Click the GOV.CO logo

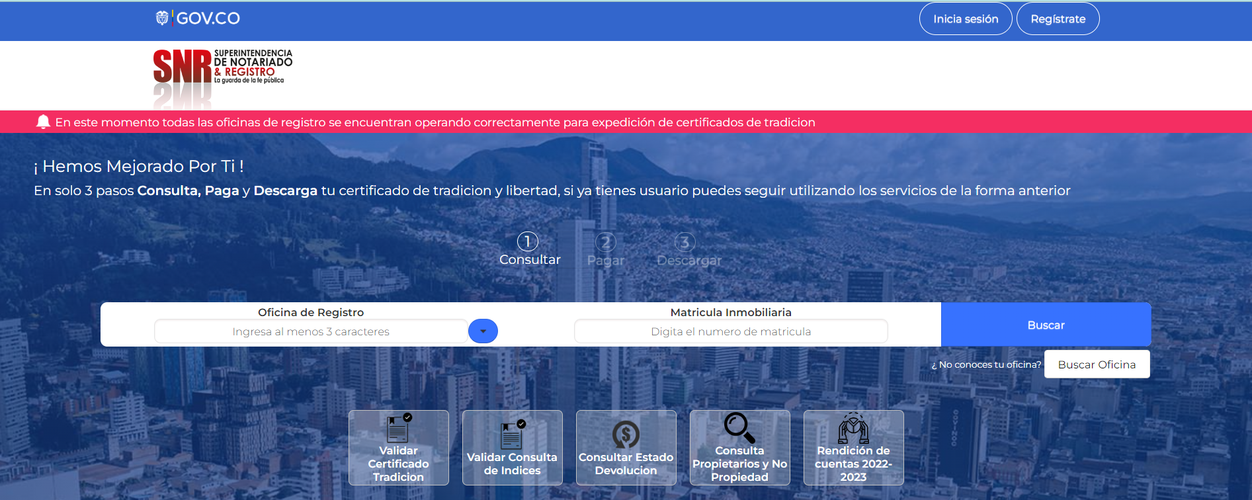click(x=197, y=18)
